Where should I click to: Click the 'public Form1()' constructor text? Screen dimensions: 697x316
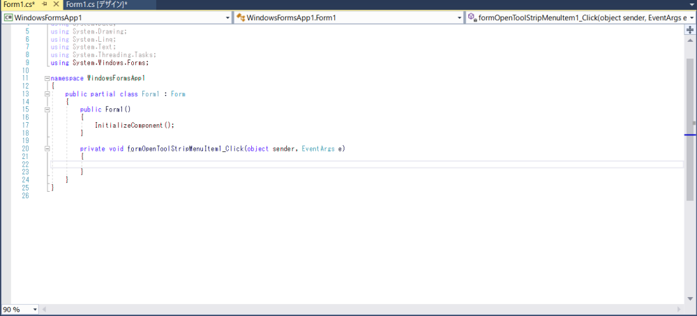tap(105, 110)
